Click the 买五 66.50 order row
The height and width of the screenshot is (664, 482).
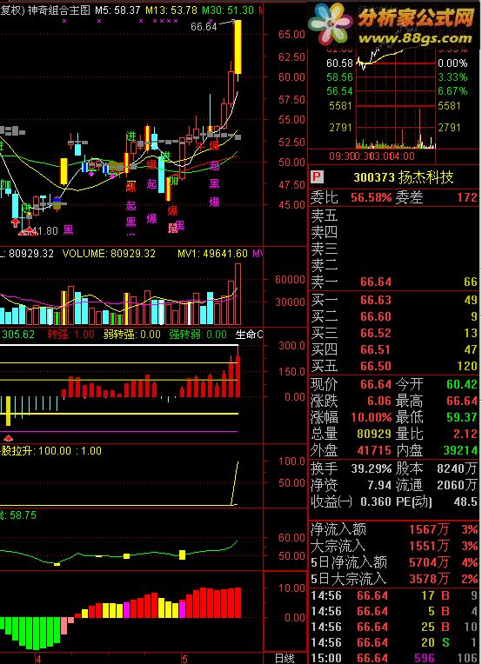(x=395, y=366)
